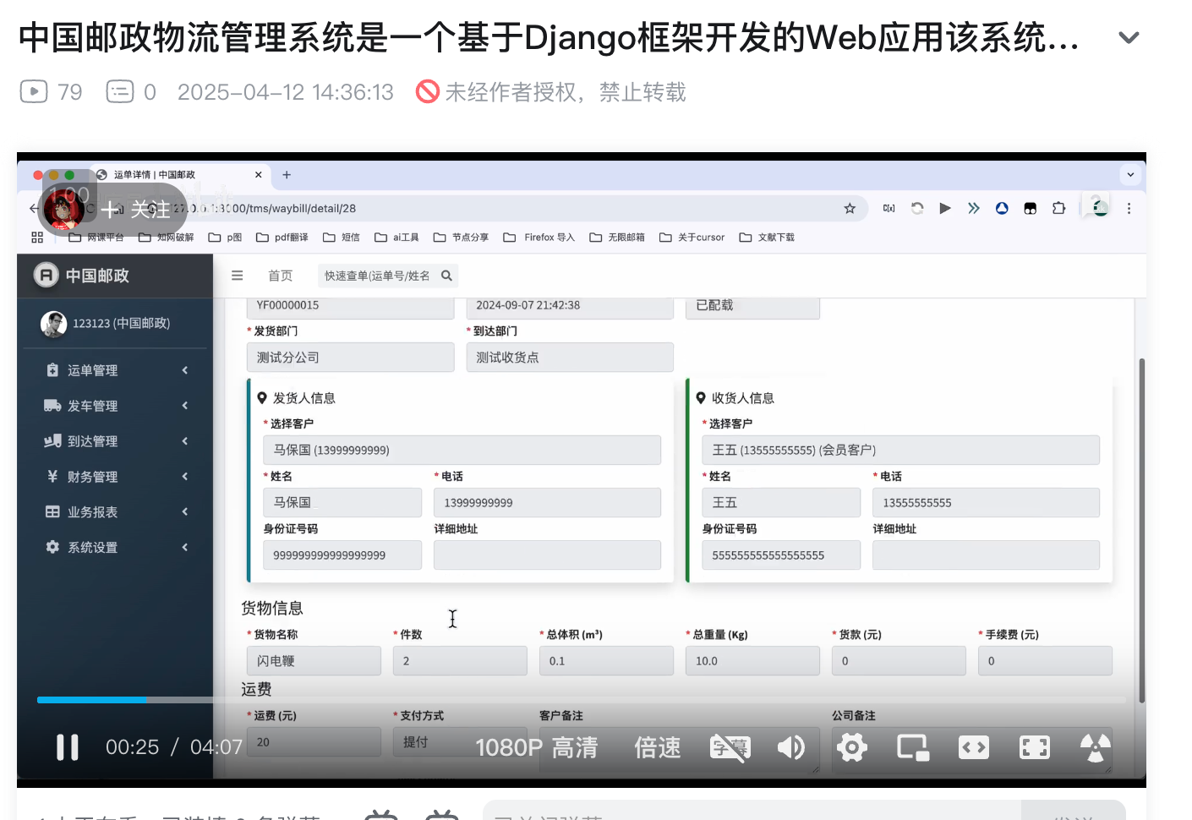Open the ai工具 bookmark folder

click(396, 238)
